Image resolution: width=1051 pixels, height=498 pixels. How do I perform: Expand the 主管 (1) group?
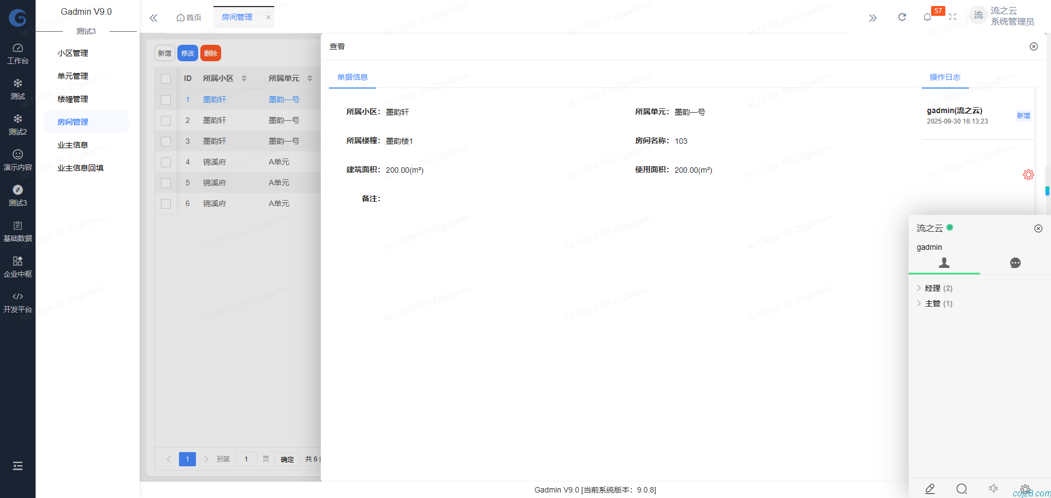pyautogui.click(x=934, y=303)
